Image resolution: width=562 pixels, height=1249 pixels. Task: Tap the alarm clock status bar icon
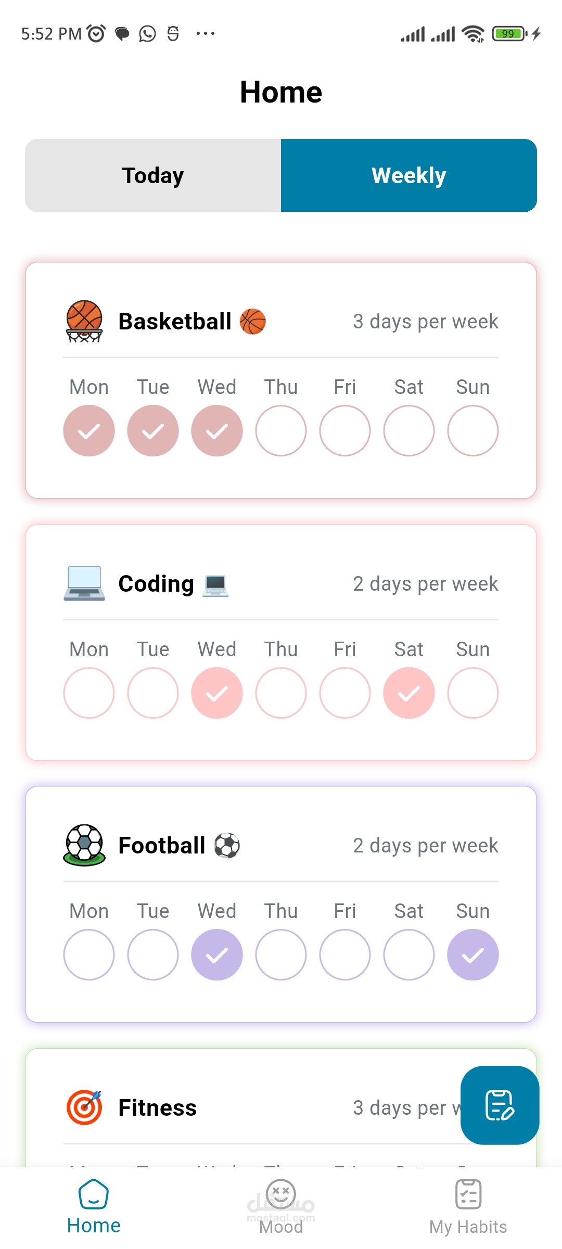(x=96, y=34)
